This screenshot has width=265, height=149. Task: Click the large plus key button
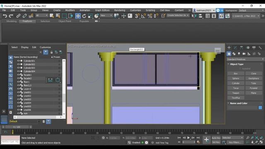pyautogui.click(x=206, y=140)
